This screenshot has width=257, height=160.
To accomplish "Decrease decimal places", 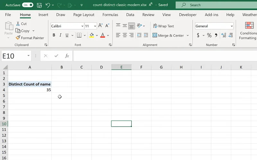I will click(230, 35).
